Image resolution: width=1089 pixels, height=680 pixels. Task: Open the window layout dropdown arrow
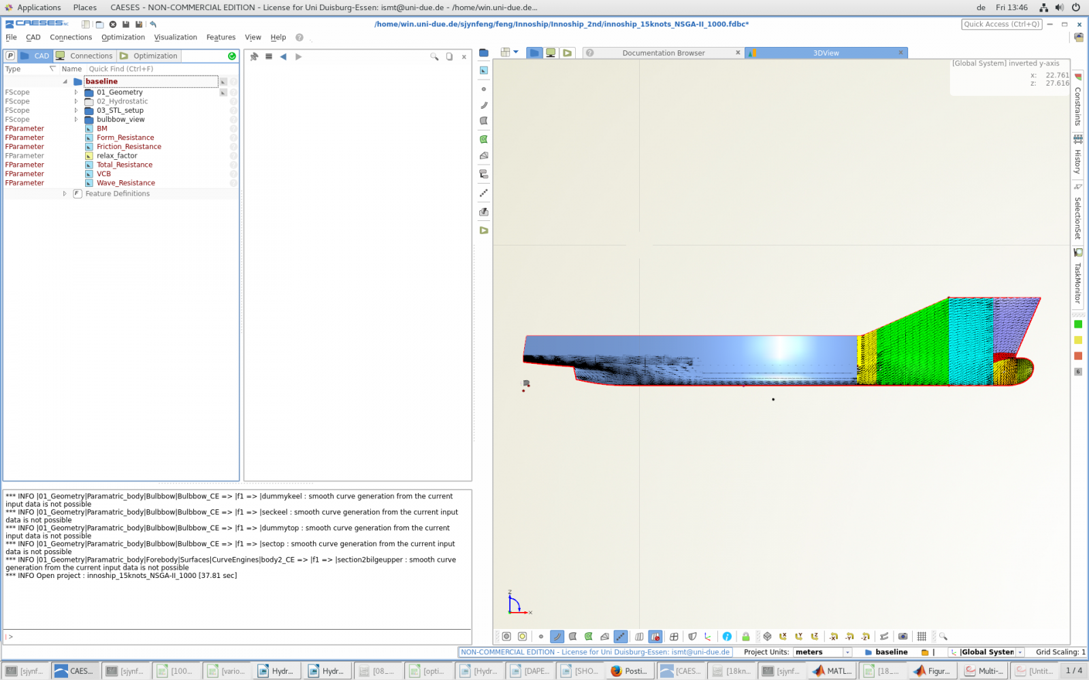click(x=516, y=52)
